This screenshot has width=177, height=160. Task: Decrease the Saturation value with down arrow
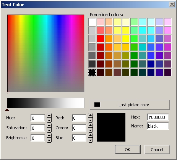[49, 130]
